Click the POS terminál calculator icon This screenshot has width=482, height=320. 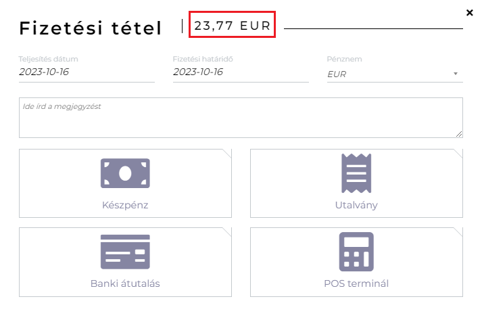(x=356, y=252)
